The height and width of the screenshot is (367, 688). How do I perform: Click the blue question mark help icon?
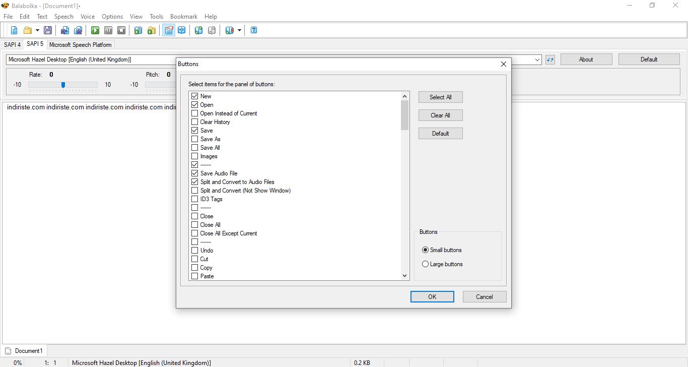pos(254,30)
